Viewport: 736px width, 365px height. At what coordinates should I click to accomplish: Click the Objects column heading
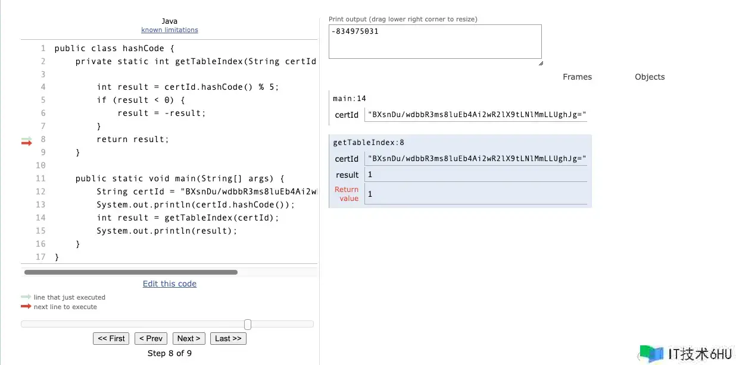650,77
